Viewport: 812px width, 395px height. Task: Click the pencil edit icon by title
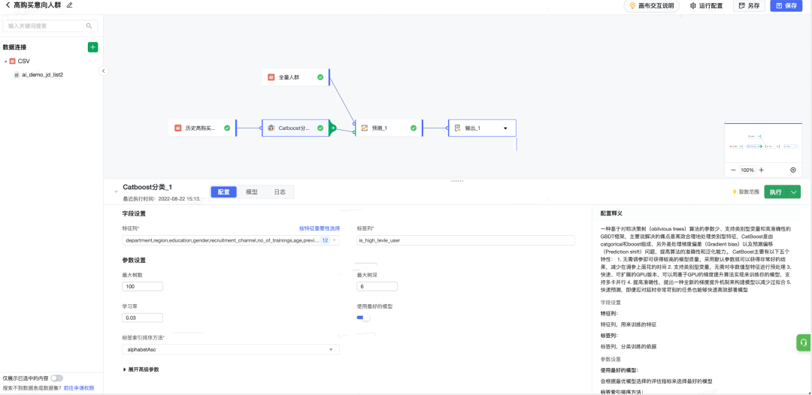(69, 5)
